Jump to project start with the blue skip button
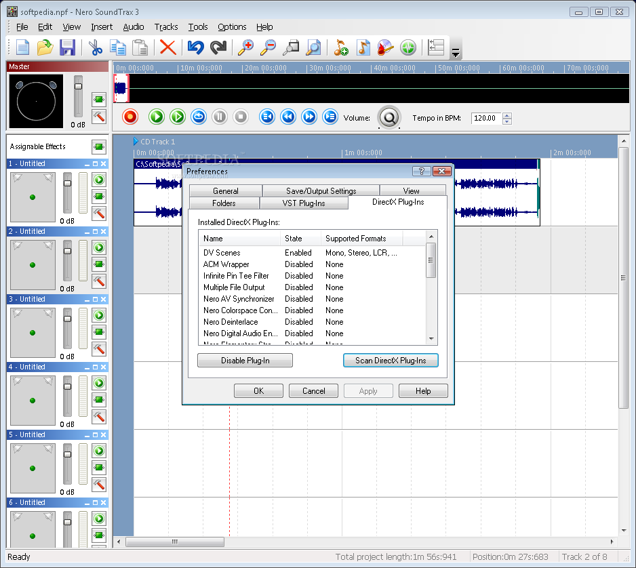The width and height of the screenshot is (636, 568). coord(267,117)
